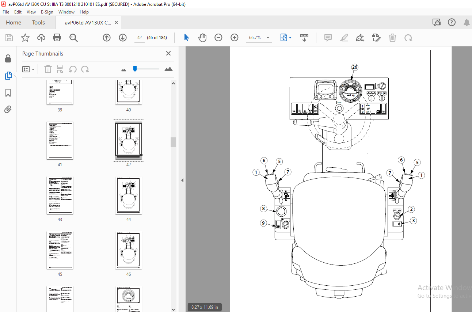Select the highlight text pen tool
The width and height of the screenshot is (472, 312).
(344, 38)
